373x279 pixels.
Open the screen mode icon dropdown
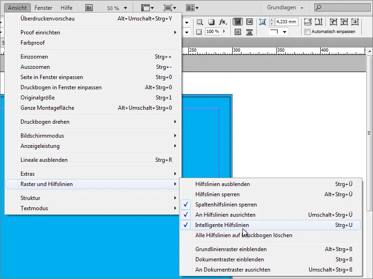click(x=170, y=8)
